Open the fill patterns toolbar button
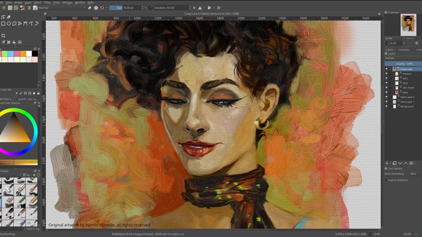 16,8
